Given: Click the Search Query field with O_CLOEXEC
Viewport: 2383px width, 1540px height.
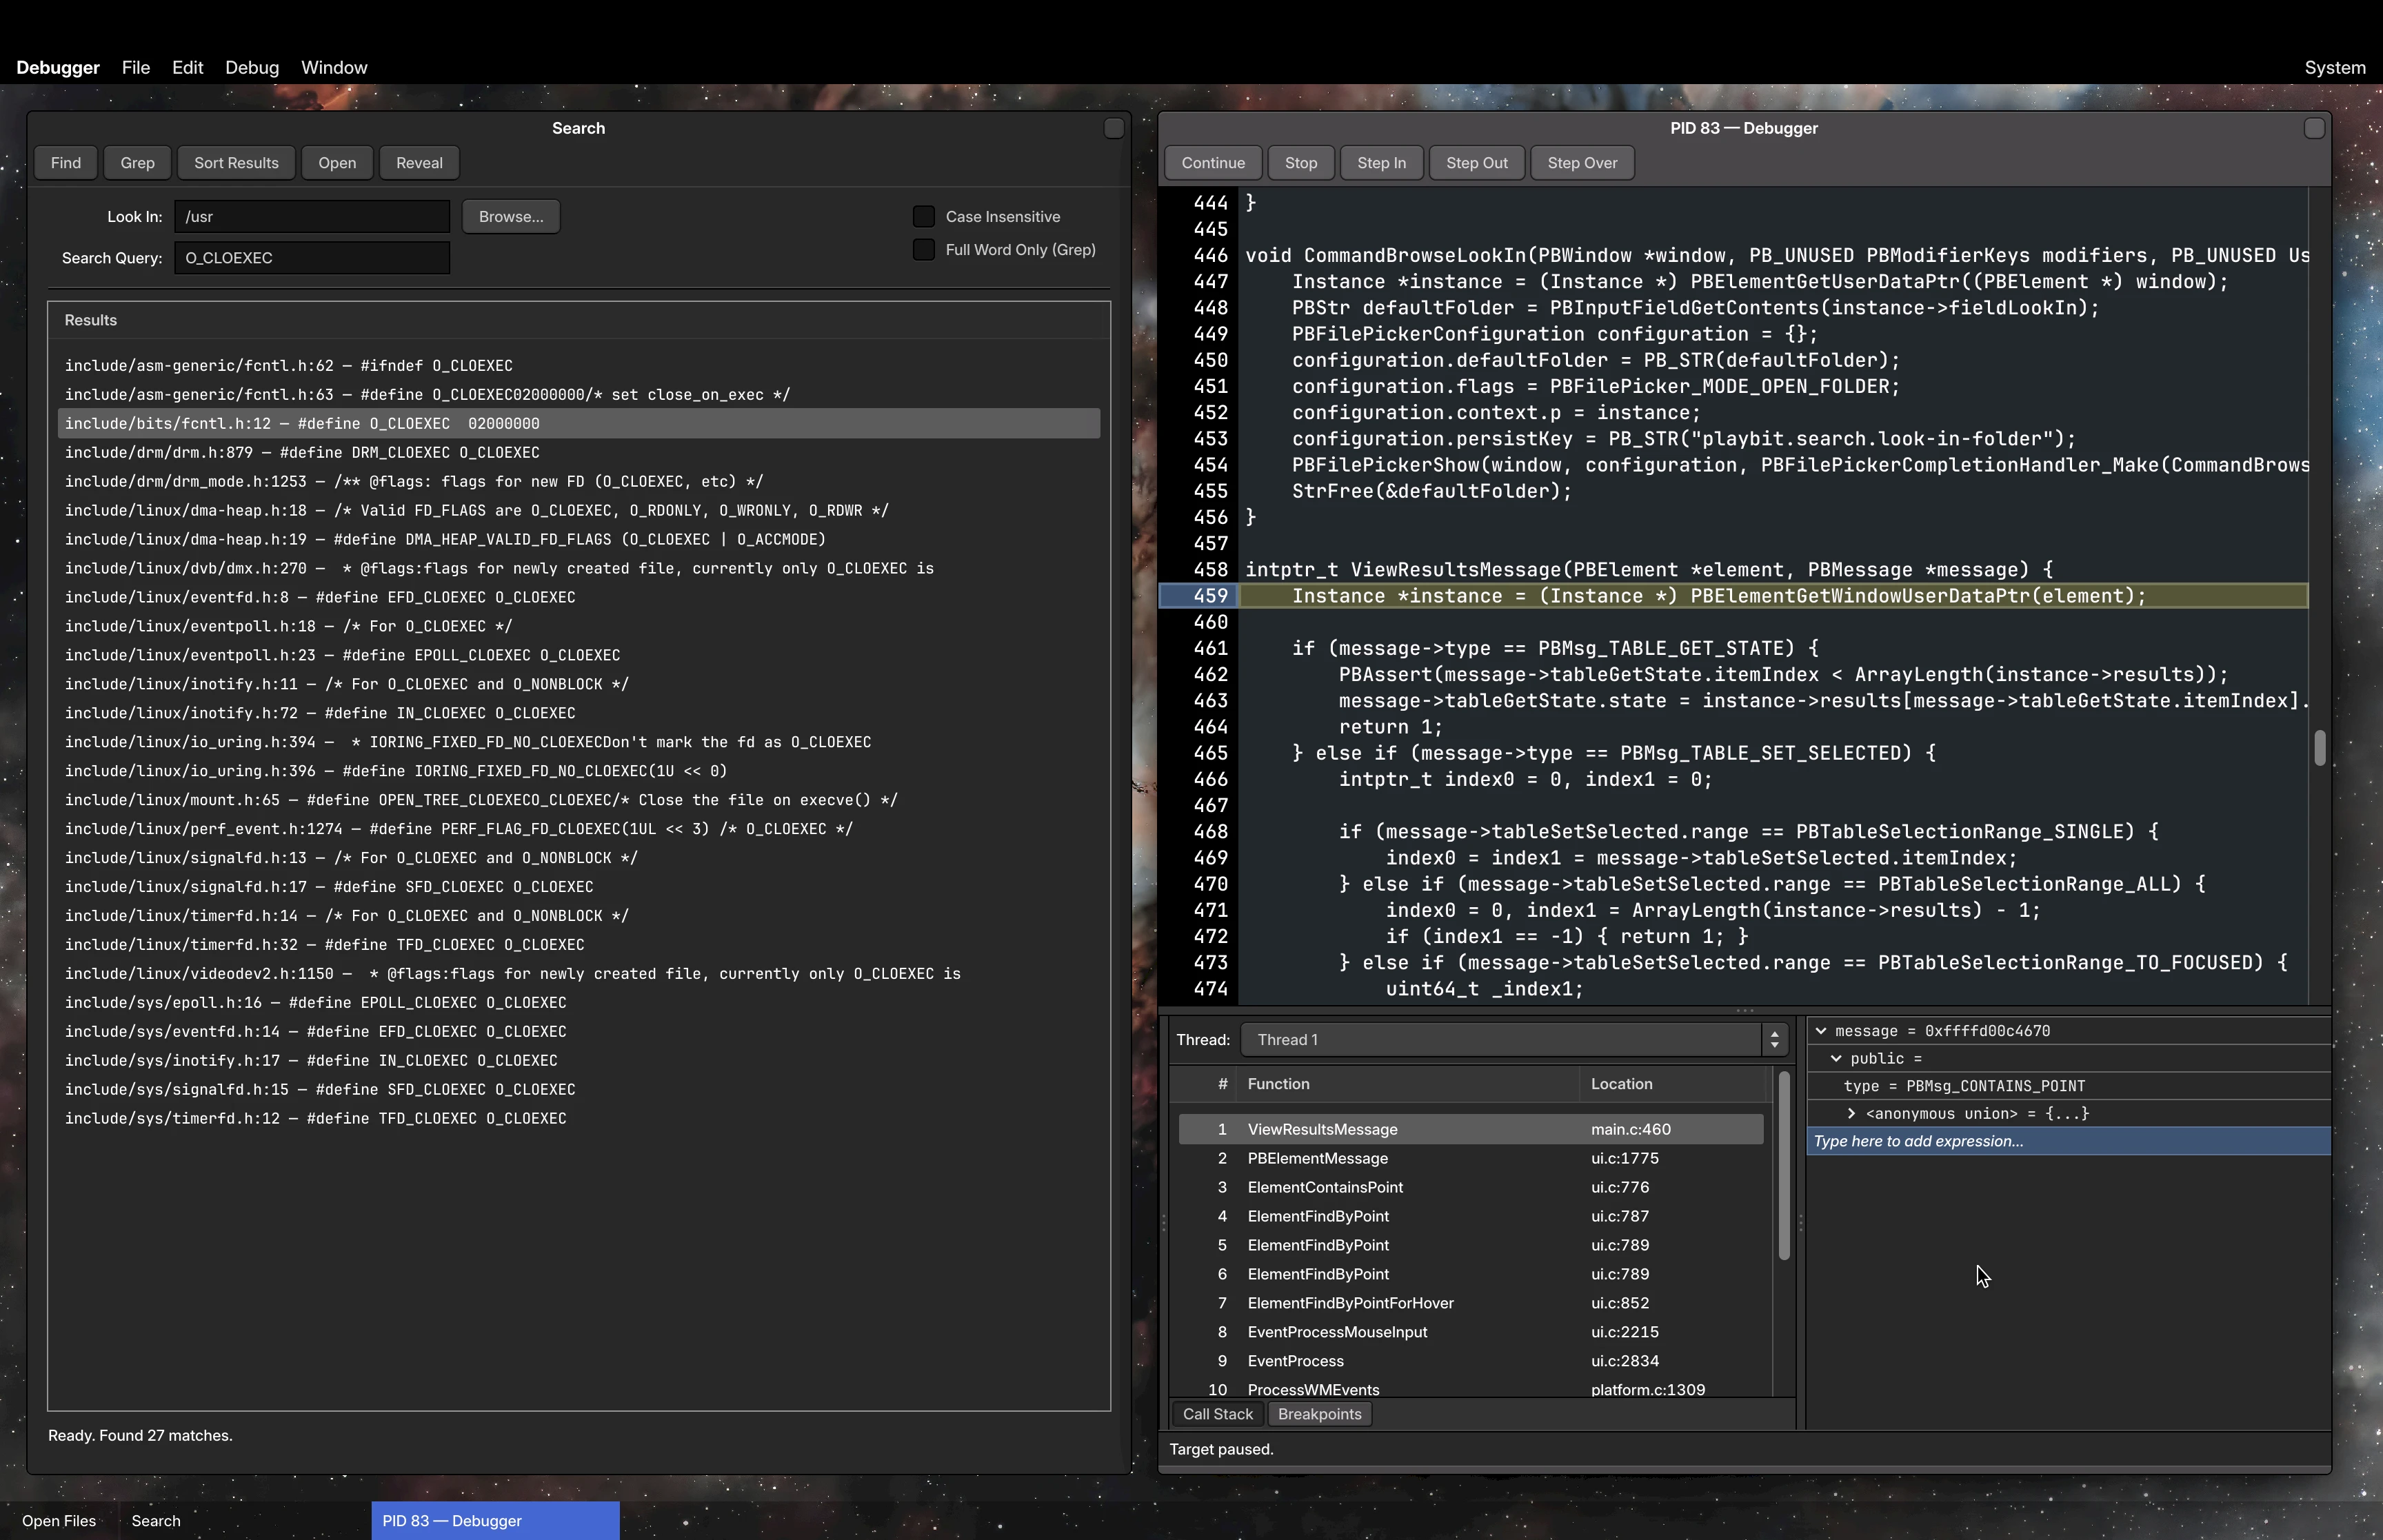Looking at the screenshot, I should click(312, 258).
